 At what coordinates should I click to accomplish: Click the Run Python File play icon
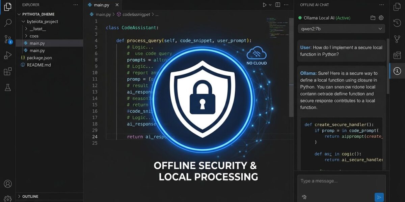265,5
